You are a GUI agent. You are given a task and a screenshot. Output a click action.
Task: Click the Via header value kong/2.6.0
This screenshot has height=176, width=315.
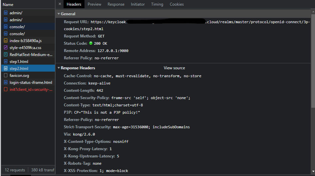pos(84,134)
